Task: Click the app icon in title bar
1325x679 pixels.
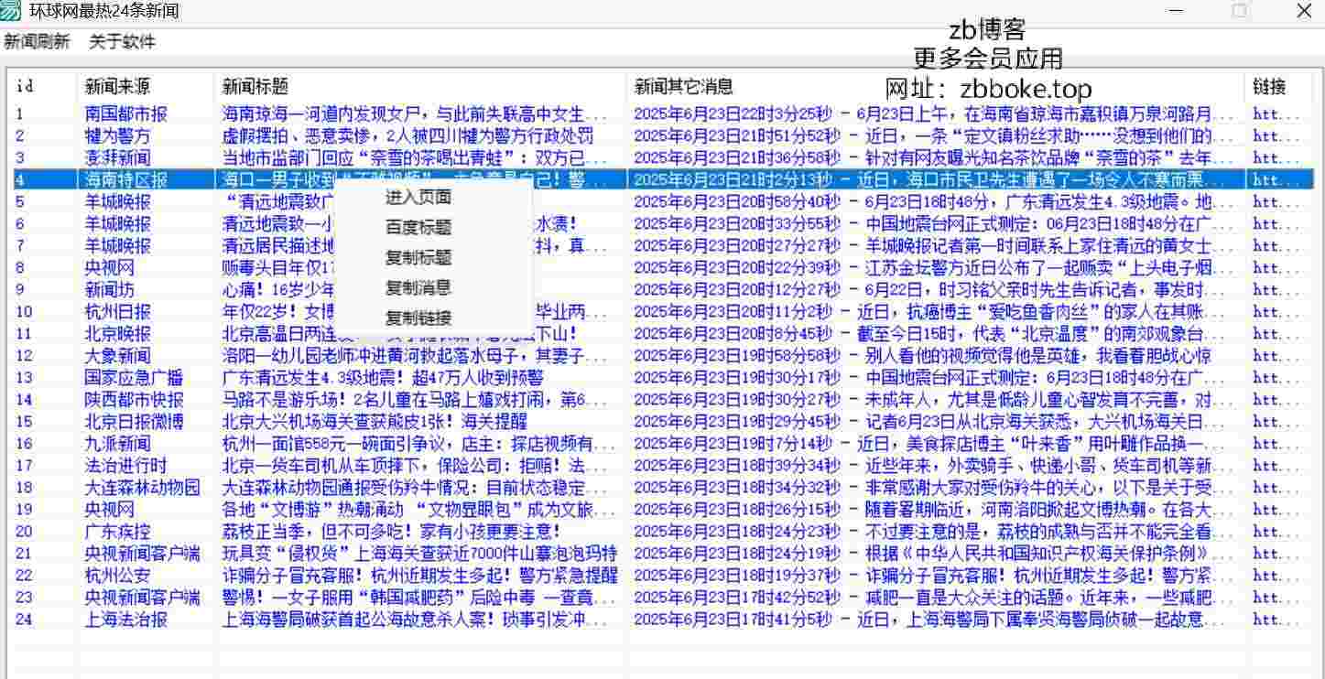Action: click(11, 10)
